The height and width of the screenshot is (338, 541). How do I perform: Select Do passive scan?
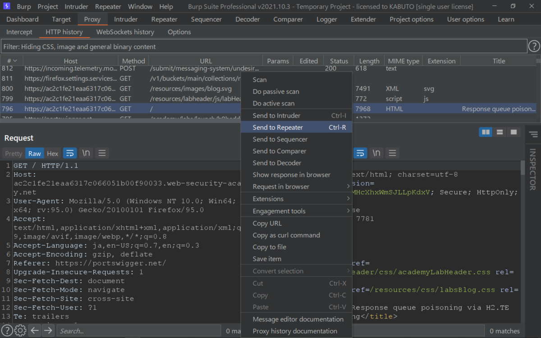[x=296, y=91]
